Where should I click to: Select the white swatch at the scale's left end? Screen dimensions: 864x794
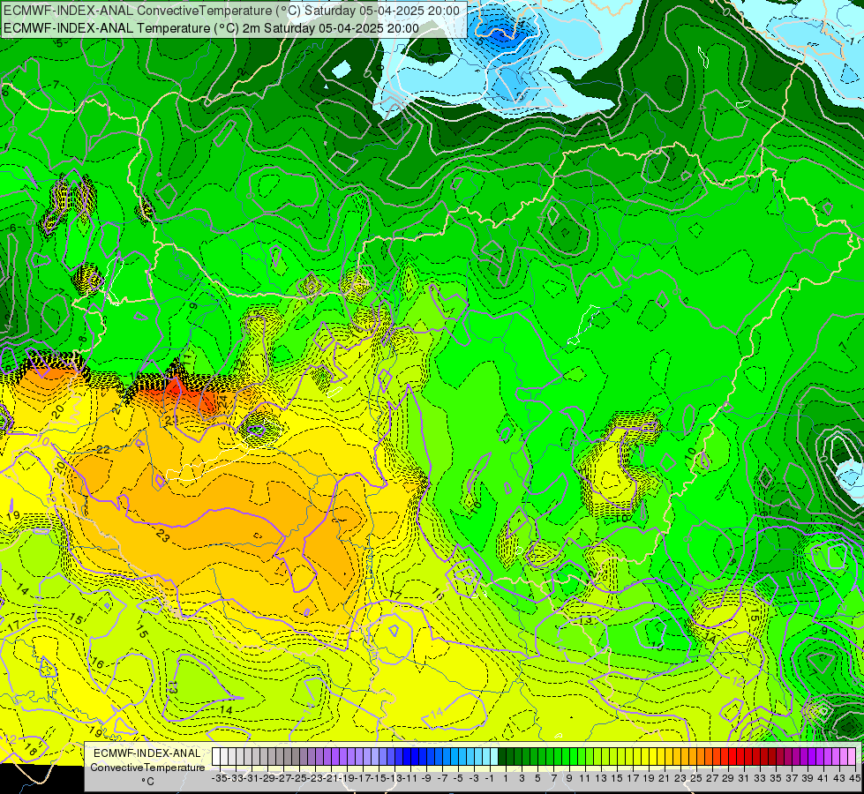click(216, 756)
